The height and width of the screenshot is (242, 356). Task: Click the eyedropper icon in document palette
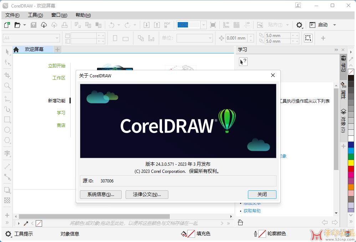tap(26, 223)
